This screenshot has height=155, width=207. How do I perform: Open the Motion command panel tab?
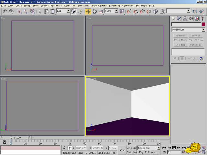191,19
